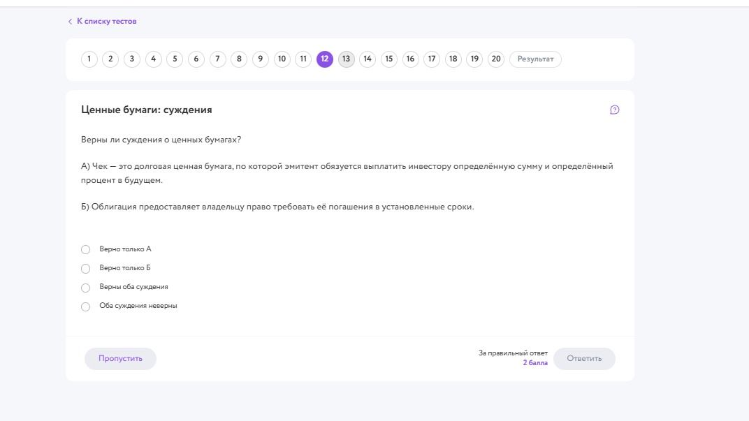
Task: Switch to question 7
Action: pyautogui.click(x=217, y=59)
